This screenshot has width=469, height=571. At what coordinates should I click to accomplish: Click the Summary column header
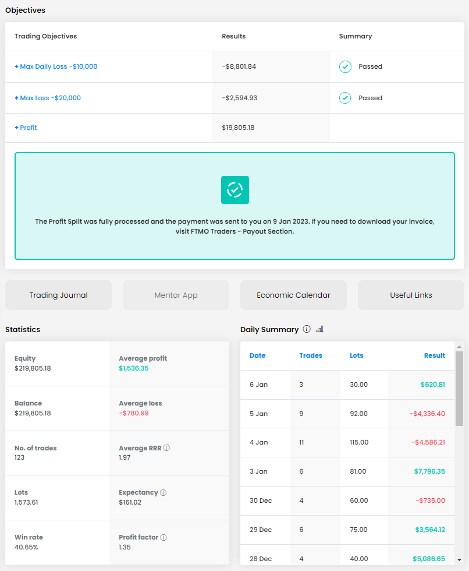pyautogui.click(x=356, y=36)
